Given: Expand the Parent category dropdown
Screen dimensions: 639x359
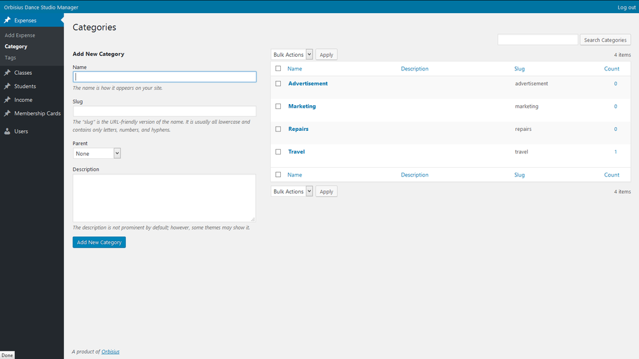Looking at the screenshot, I should coord(97,153).
